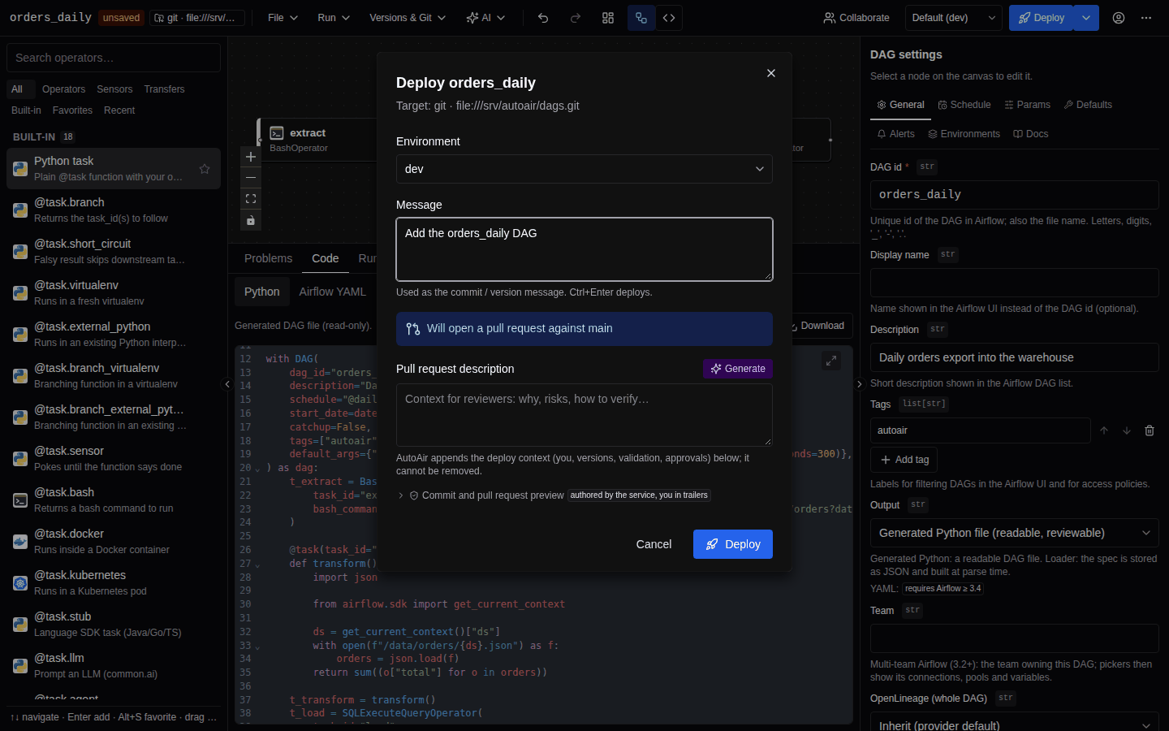Screen dimensions: 1169x731
Task: Open the user account icon
Action: [x=1119, y=18]
